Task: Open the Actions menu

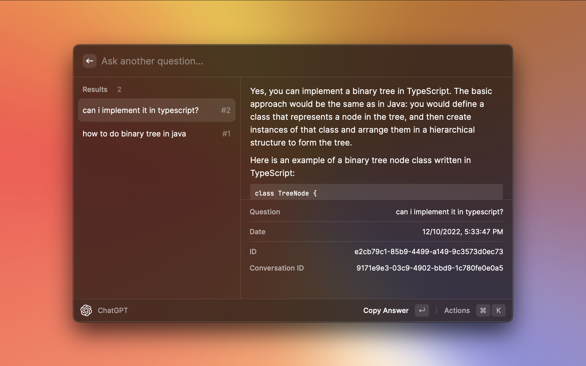Action: [457, 310]
